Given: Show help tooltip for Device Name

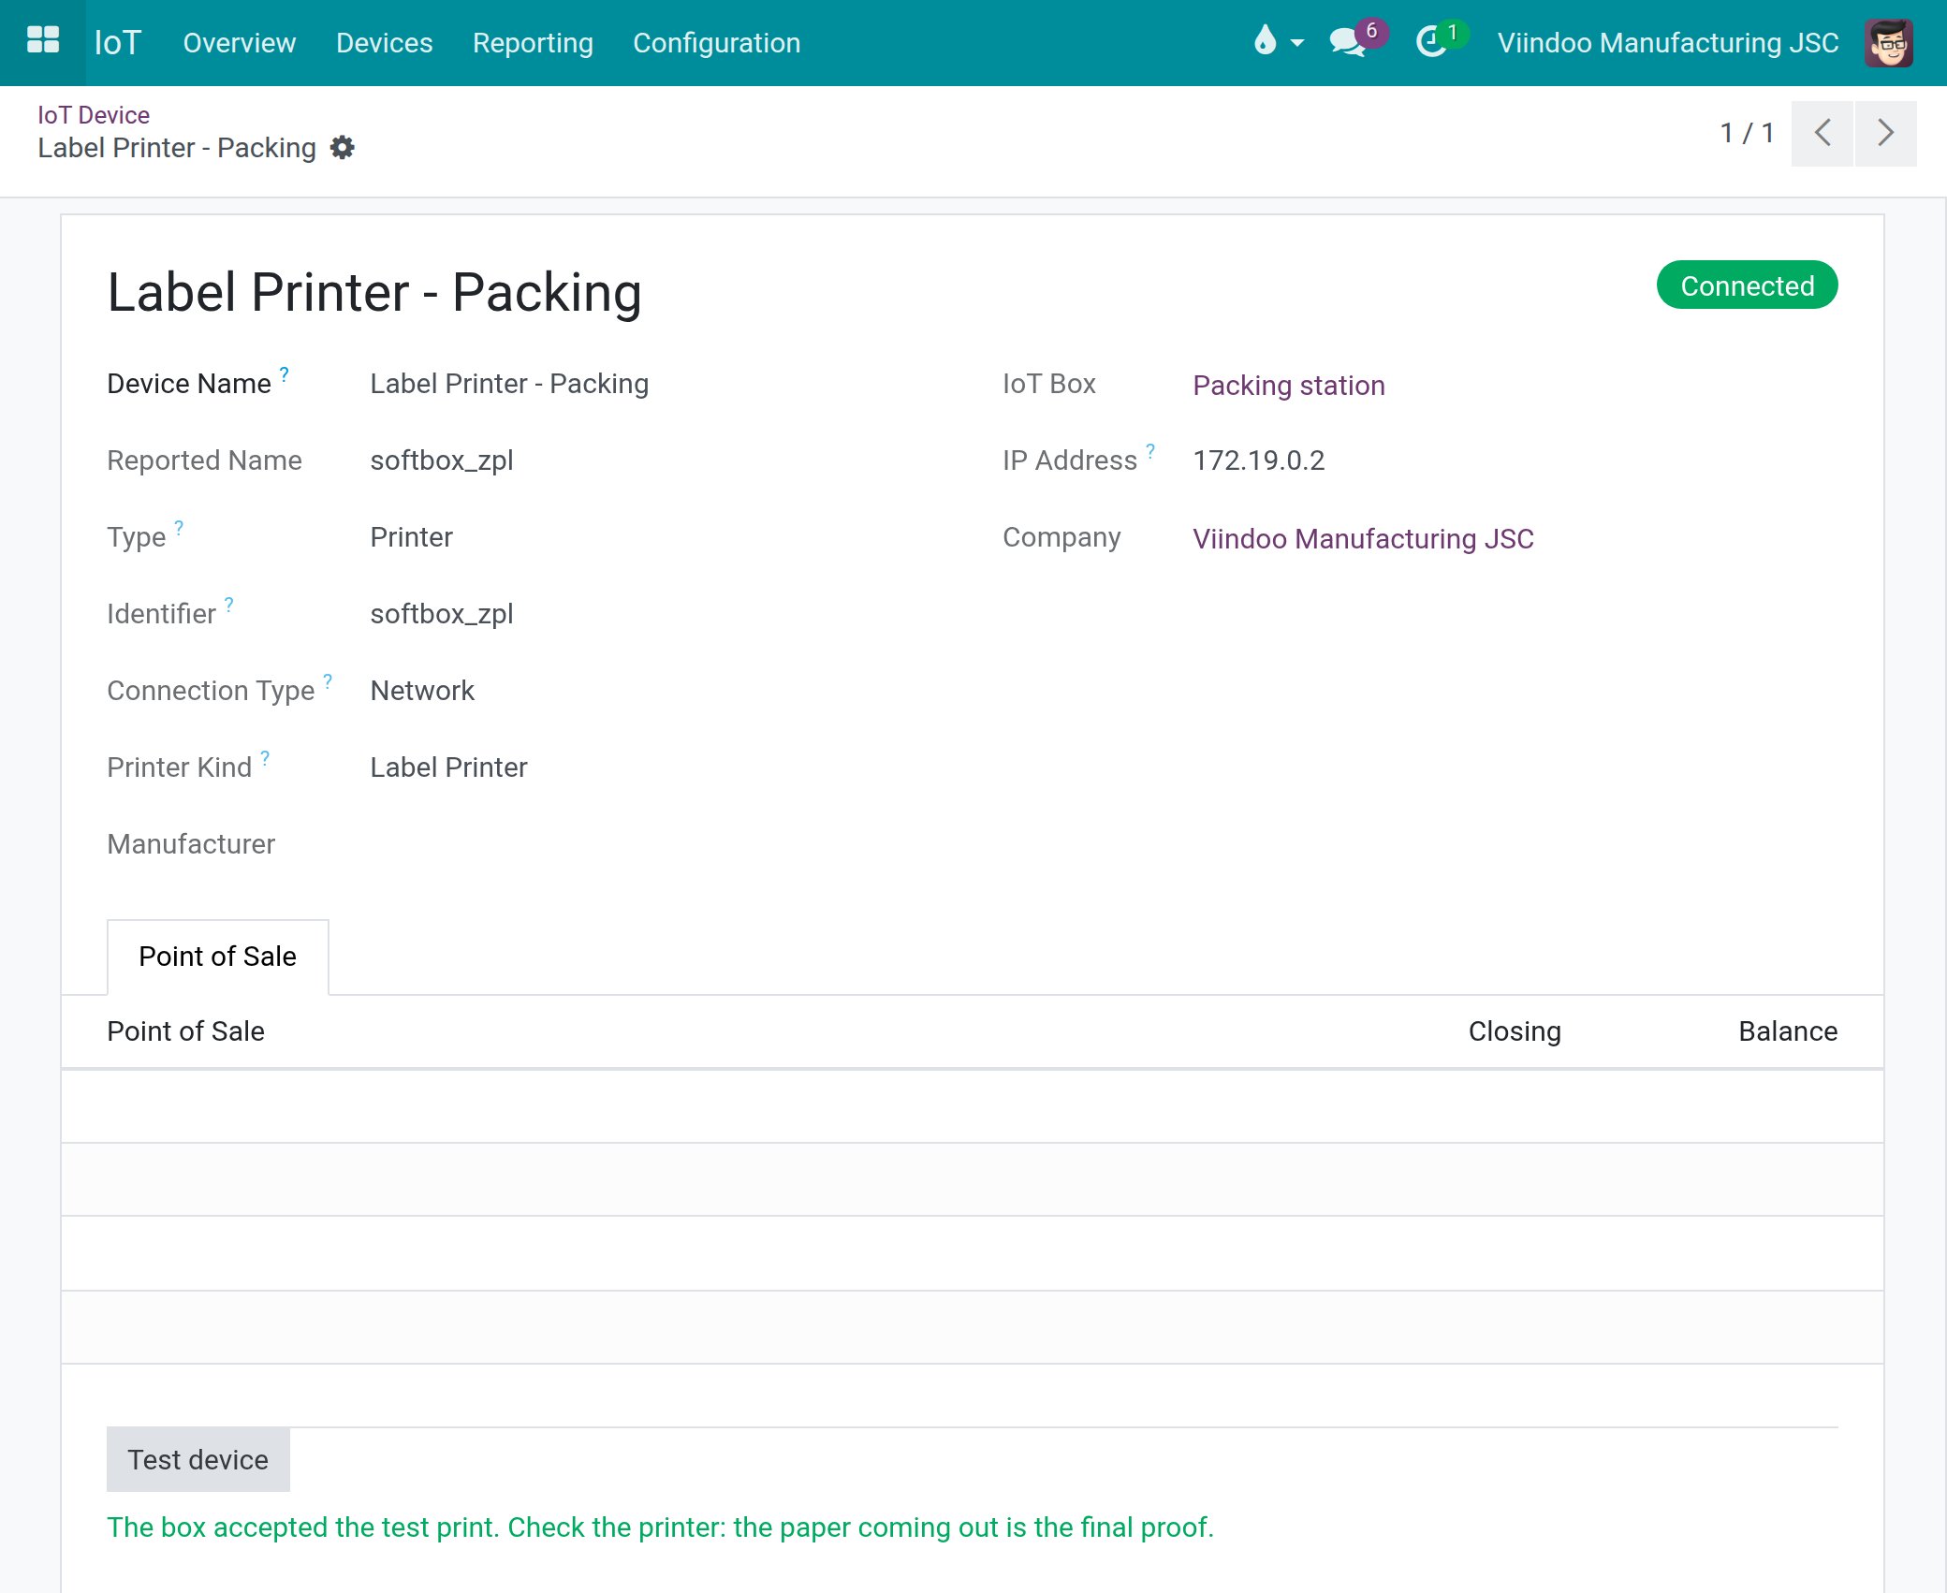Looking at the screenshot, I should [285, 373].
